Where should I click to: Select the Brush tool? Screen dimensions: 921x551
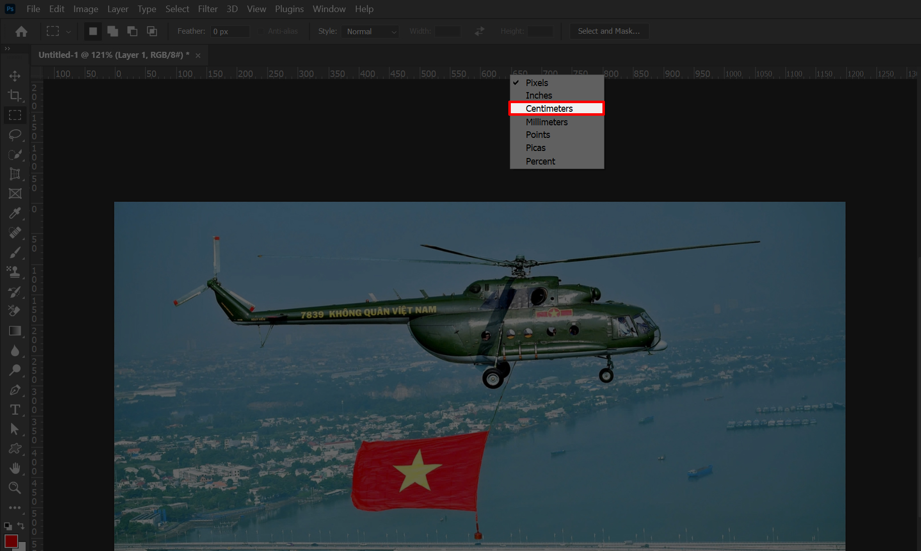pos(15,253)
